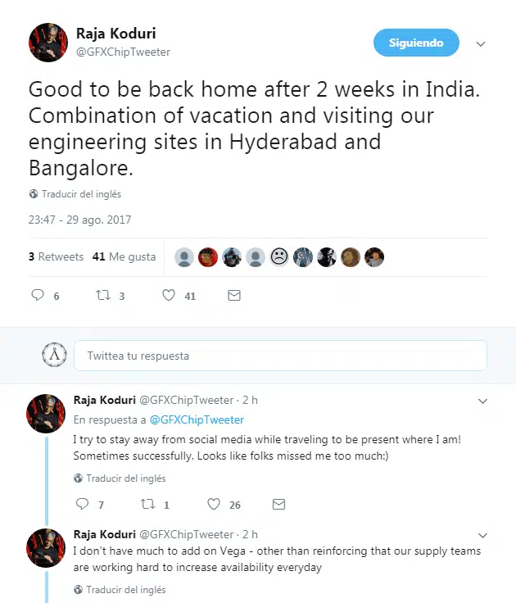516x603 pixels.
Task: Retweet the main India tweet
Action: click(103, 295)
